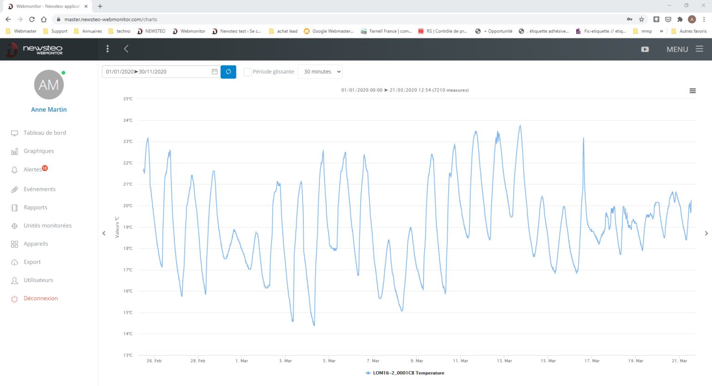Click the Rapports document icon

tap(14, 207)
